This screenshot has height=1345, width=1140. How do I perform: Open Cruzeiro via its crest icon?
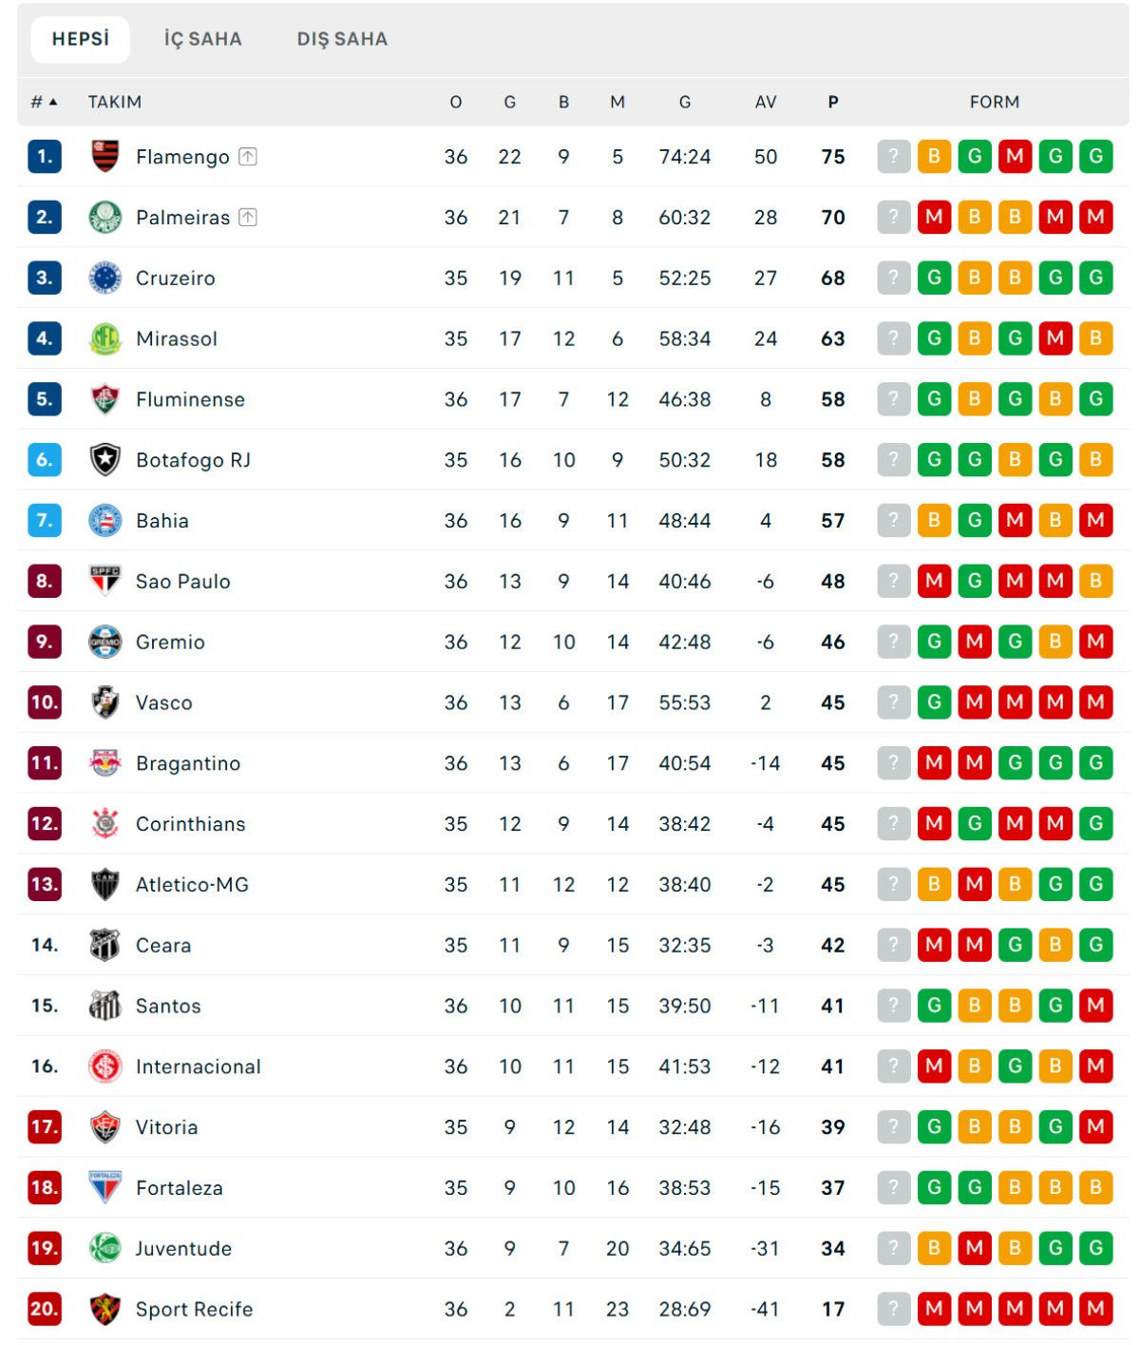point(104,278)
